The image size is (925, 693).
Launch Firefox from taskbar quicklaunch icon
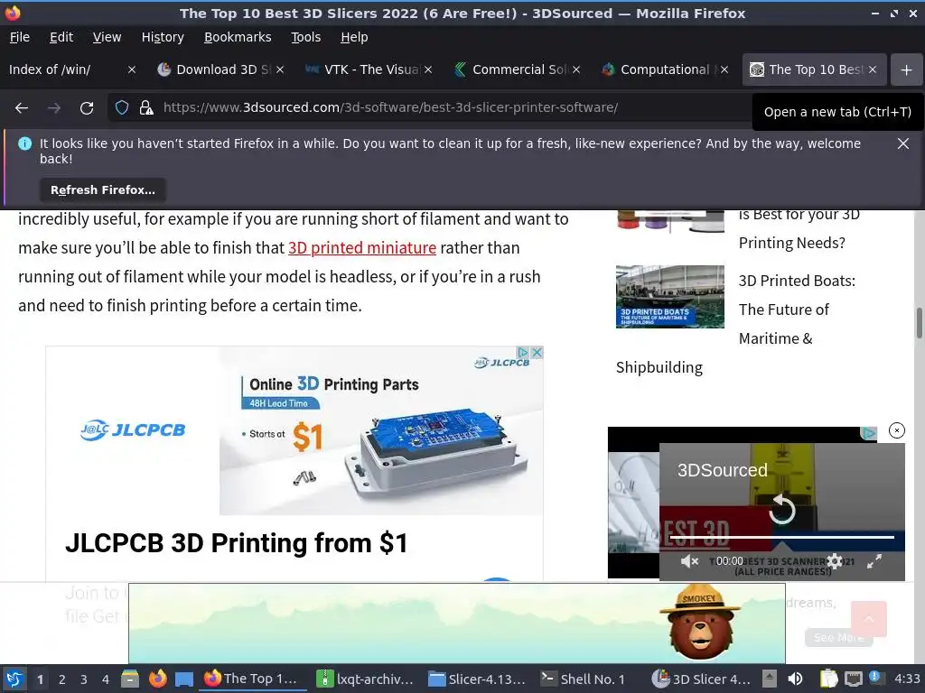[157, 679]
